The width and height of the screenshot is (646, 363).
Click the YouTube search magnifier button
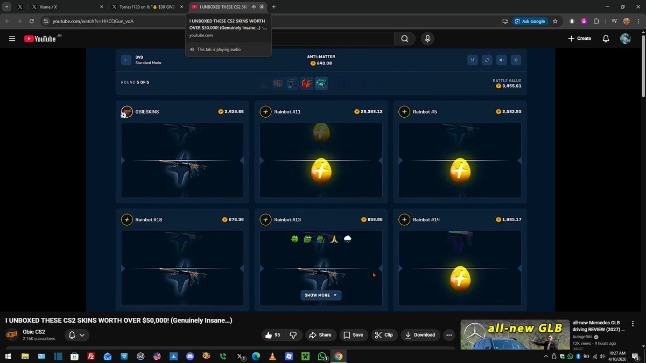405,39
